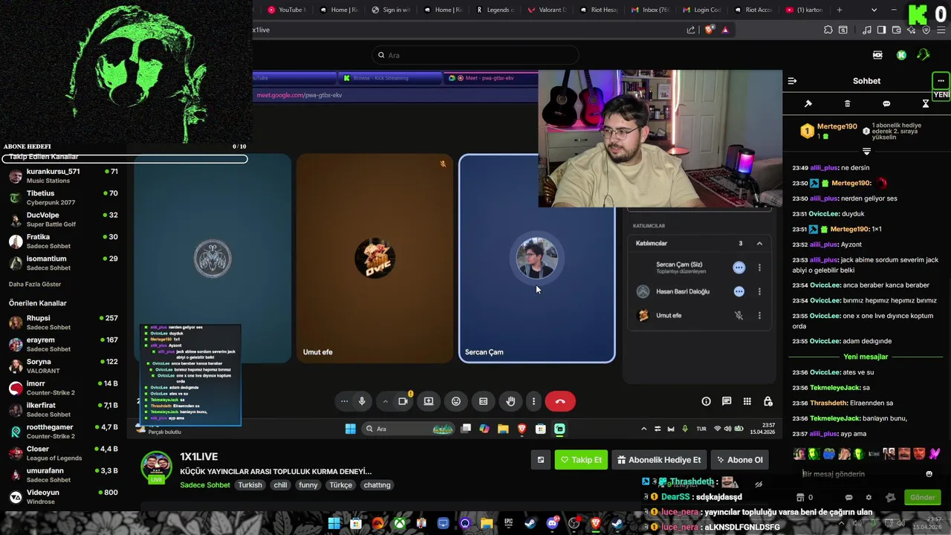
Task: Click the red hang up call button
Action: point(560,401)
